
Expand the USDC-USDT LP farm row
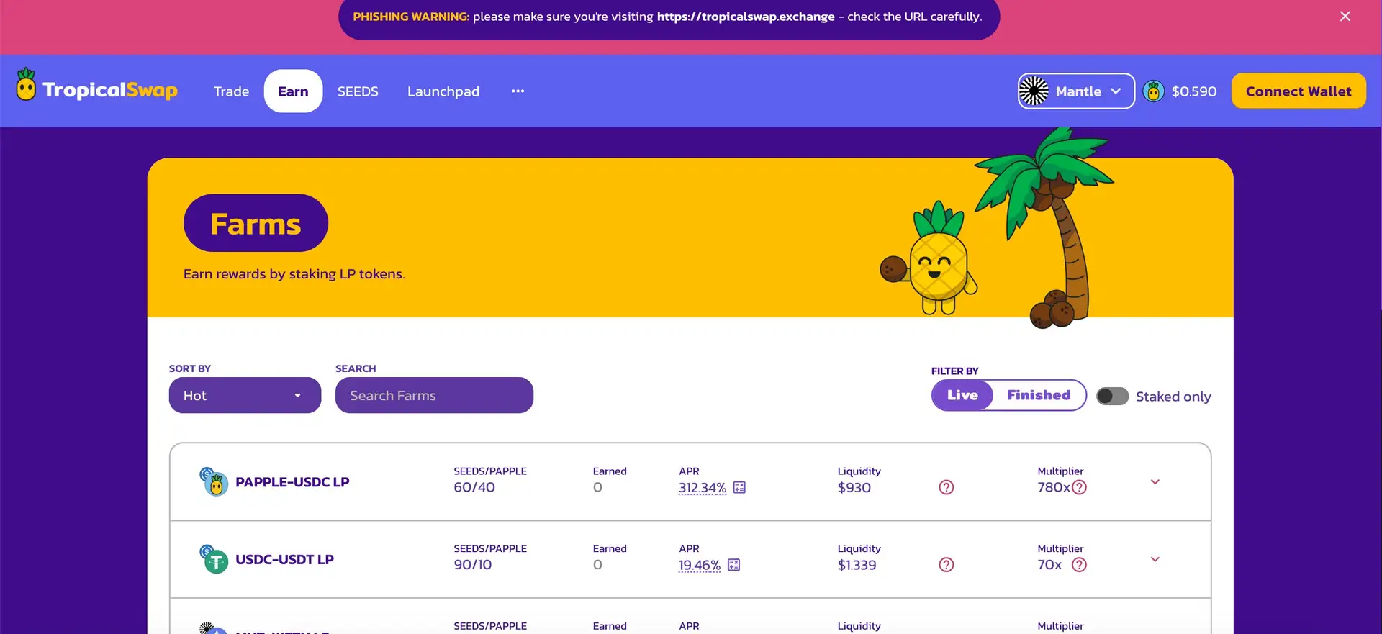coord(1155,559)
